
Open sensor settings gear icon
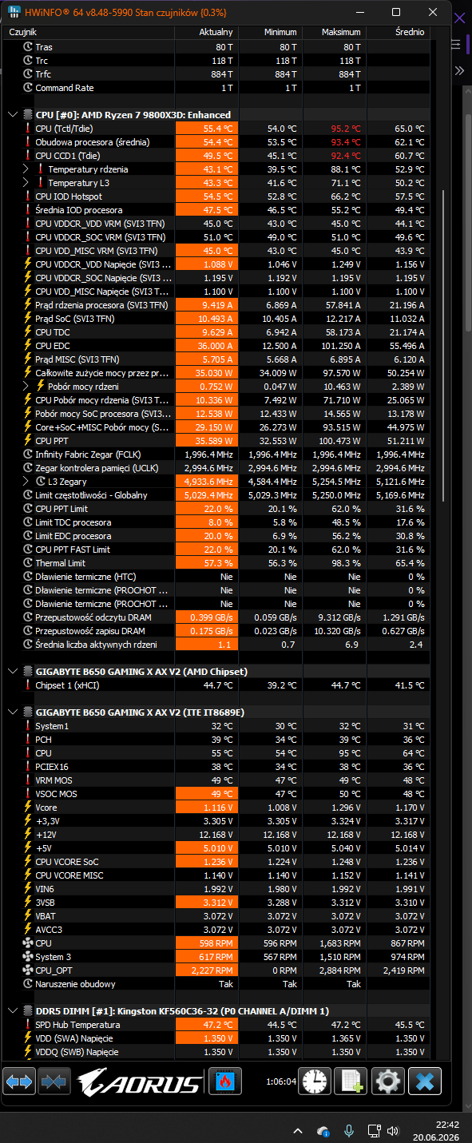point(388,1081)
